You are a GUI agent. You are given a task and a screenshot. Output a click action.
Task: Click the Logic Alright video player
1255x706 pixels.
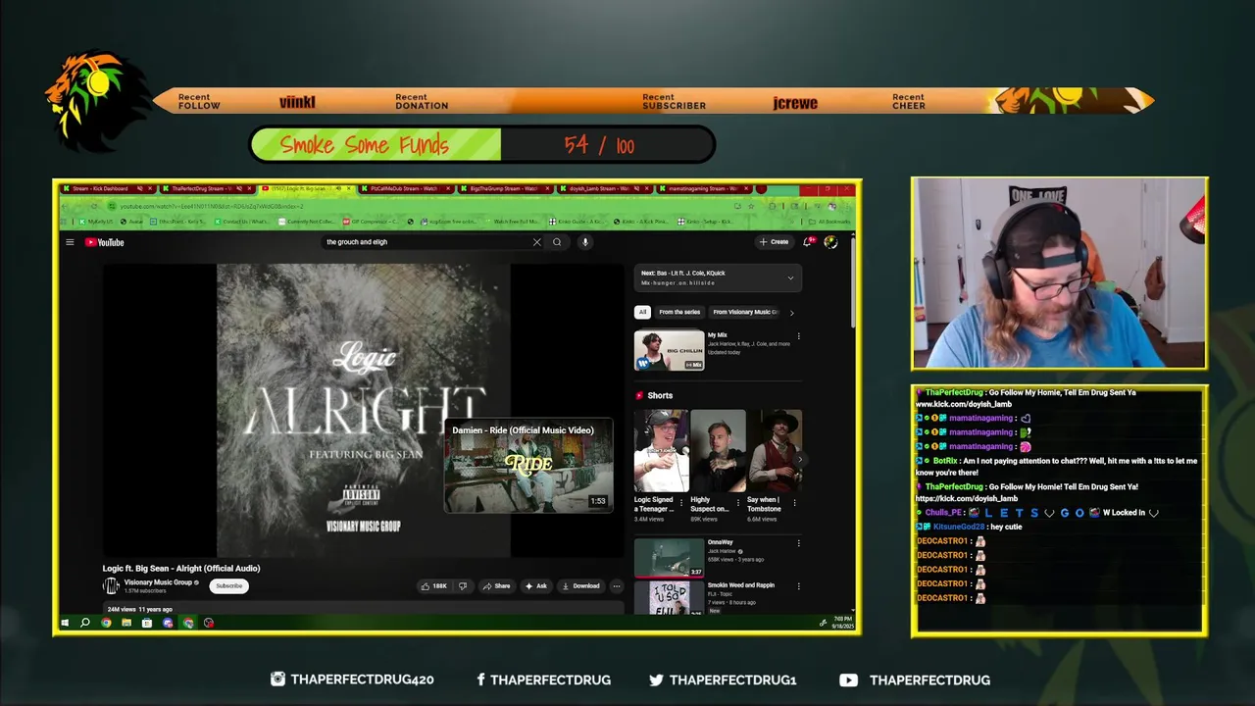(x=363, y=410)
